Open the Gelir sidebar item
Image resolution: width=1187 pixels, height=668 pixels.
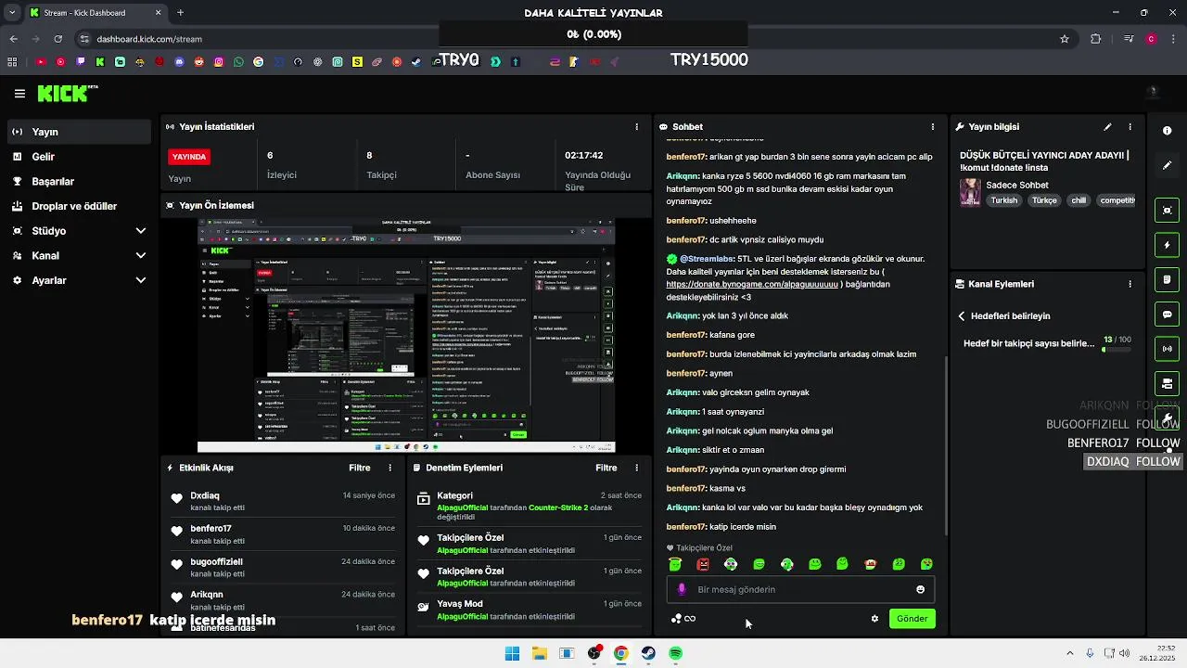tap(78, 157)
